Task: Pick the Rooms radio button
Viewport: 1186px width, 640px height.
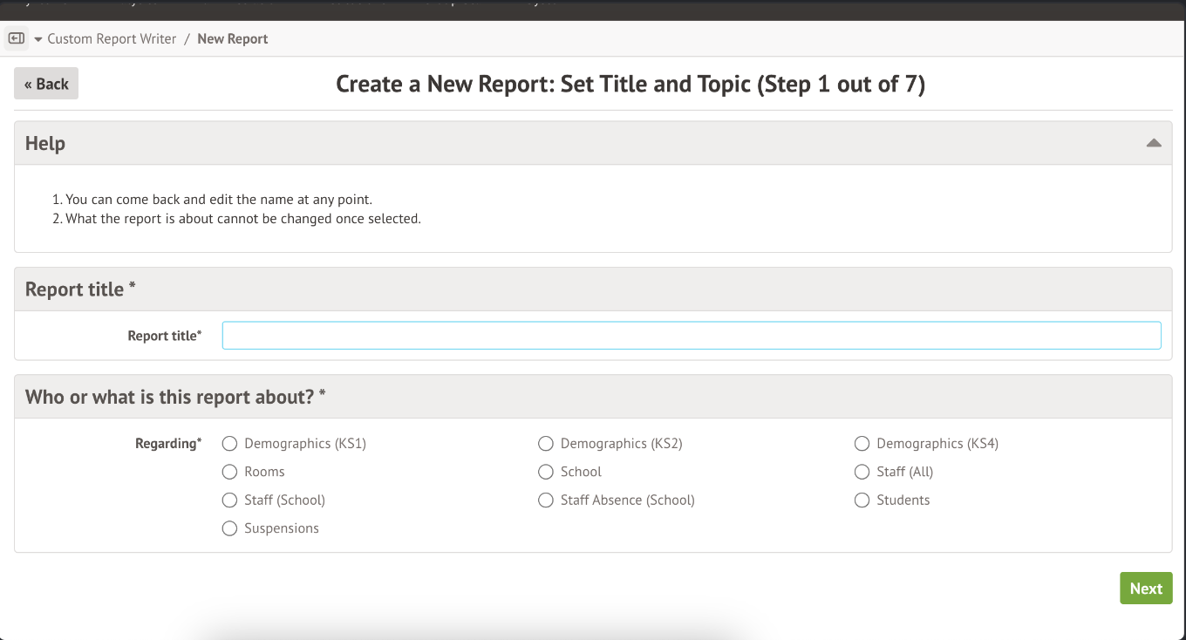Action: click(230, 472)
